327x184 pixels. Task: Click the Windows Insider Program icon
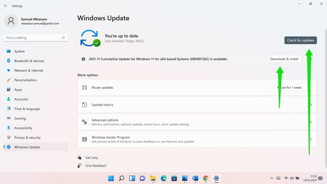click(84, 139)
